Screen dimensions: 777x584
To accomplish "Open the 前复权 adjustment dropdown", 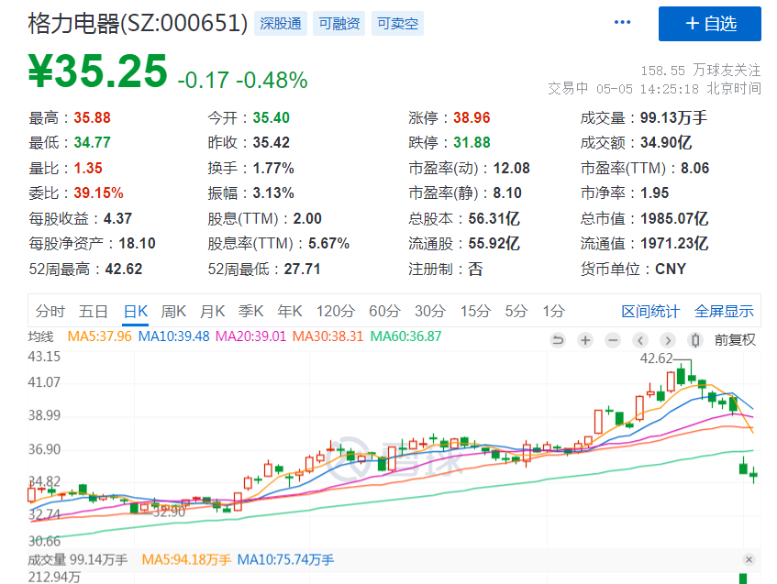I will pyautogui.click(x=735, y=340).
